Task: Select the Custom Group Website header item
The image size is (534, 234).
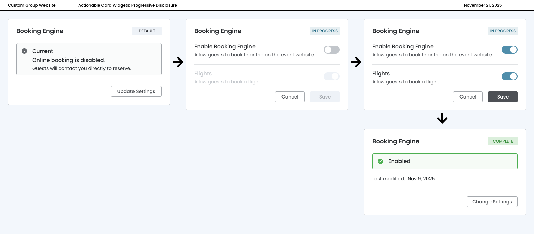Action: tap(32, 5)
